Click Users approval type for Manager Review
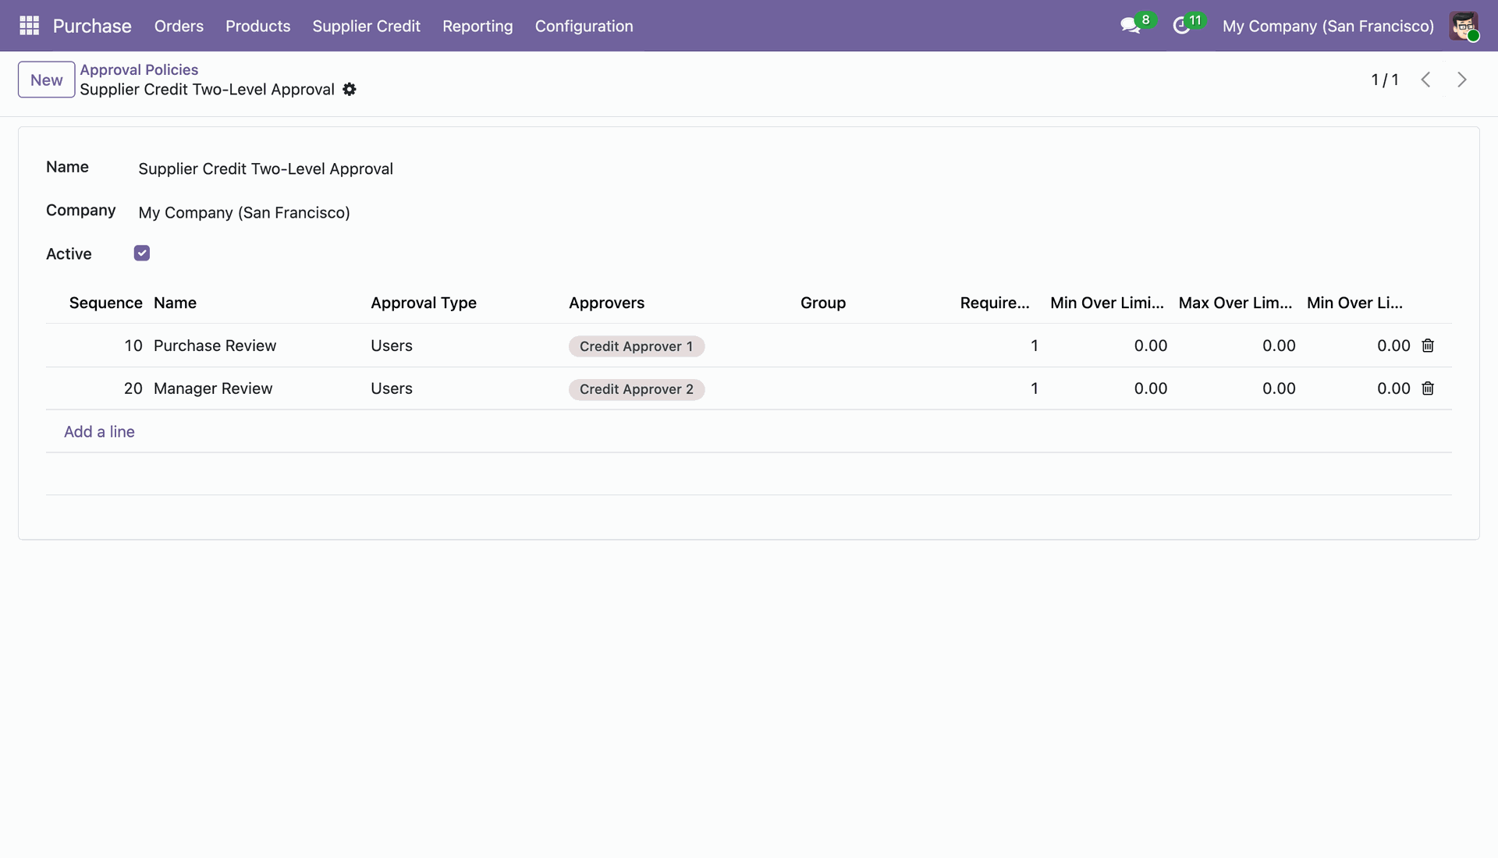Viewport: 1498px width, 858px height. click(392, 388)
